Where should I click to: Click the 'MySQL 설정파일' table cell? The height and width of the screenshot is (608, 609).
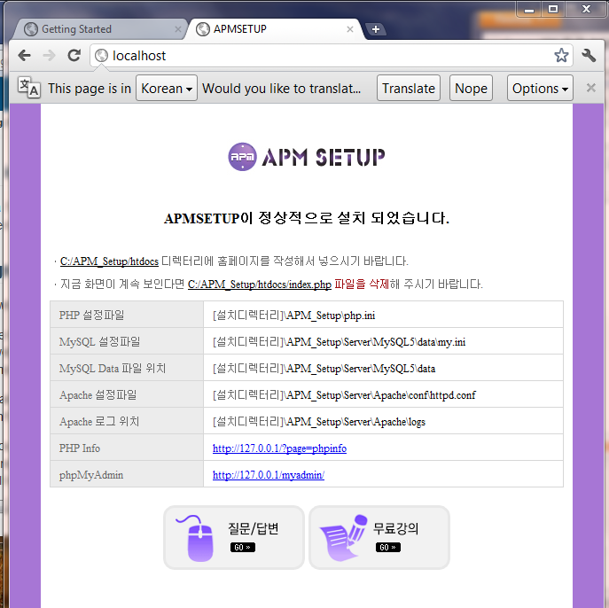127,341
